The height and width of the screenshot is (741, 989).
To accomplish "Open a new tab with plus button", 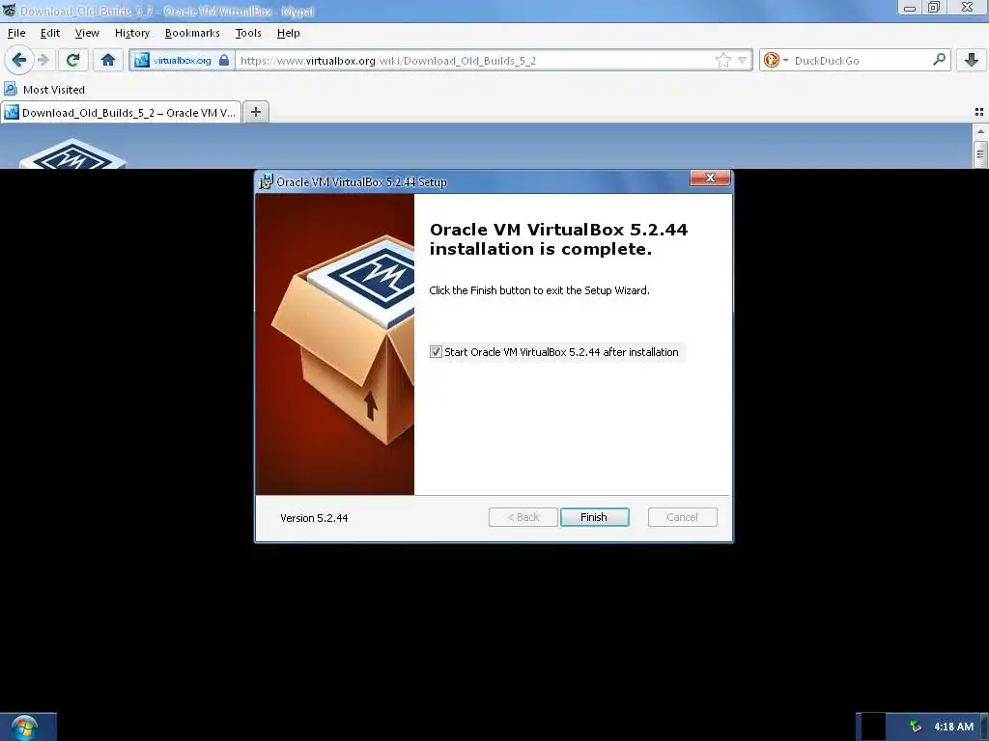I will point(255,112).
